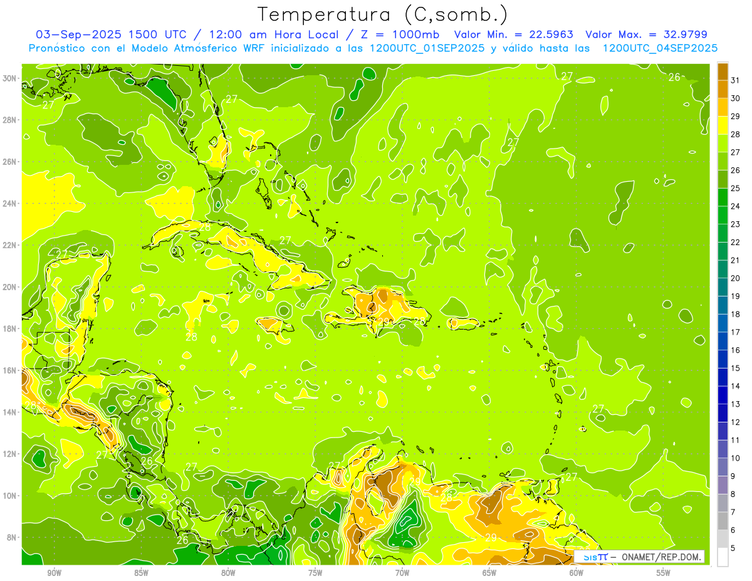
Task: Click longitude axis label "65W"
Action: tap(489, 573)
